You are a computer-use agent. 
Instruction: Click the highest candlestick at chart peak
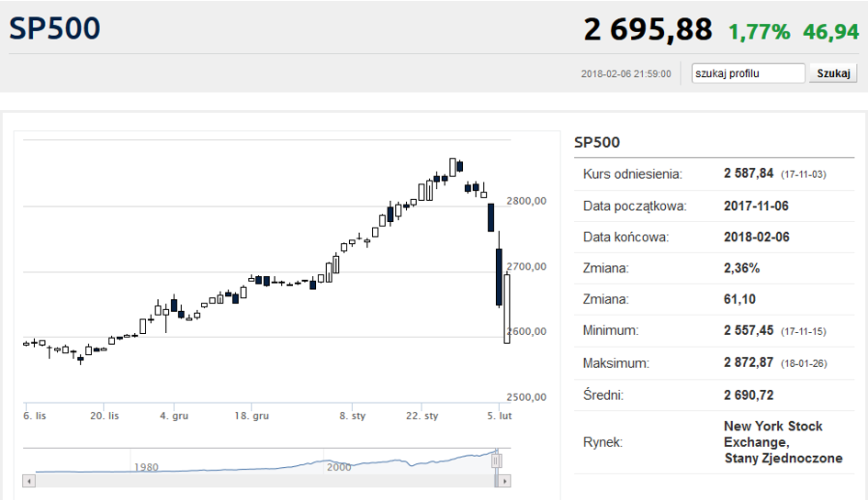(452, 165)
